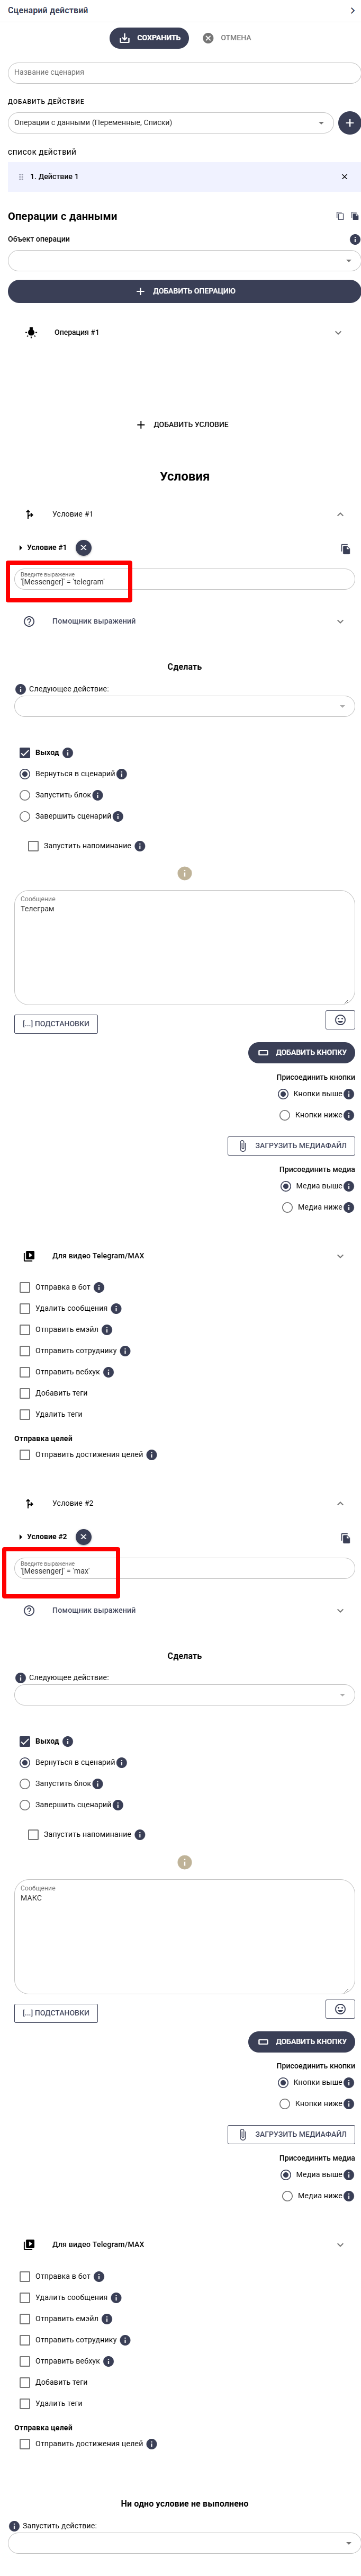
Task: Enable Отправка в бот checkbox in the first condition
Action: point(25,1287)
